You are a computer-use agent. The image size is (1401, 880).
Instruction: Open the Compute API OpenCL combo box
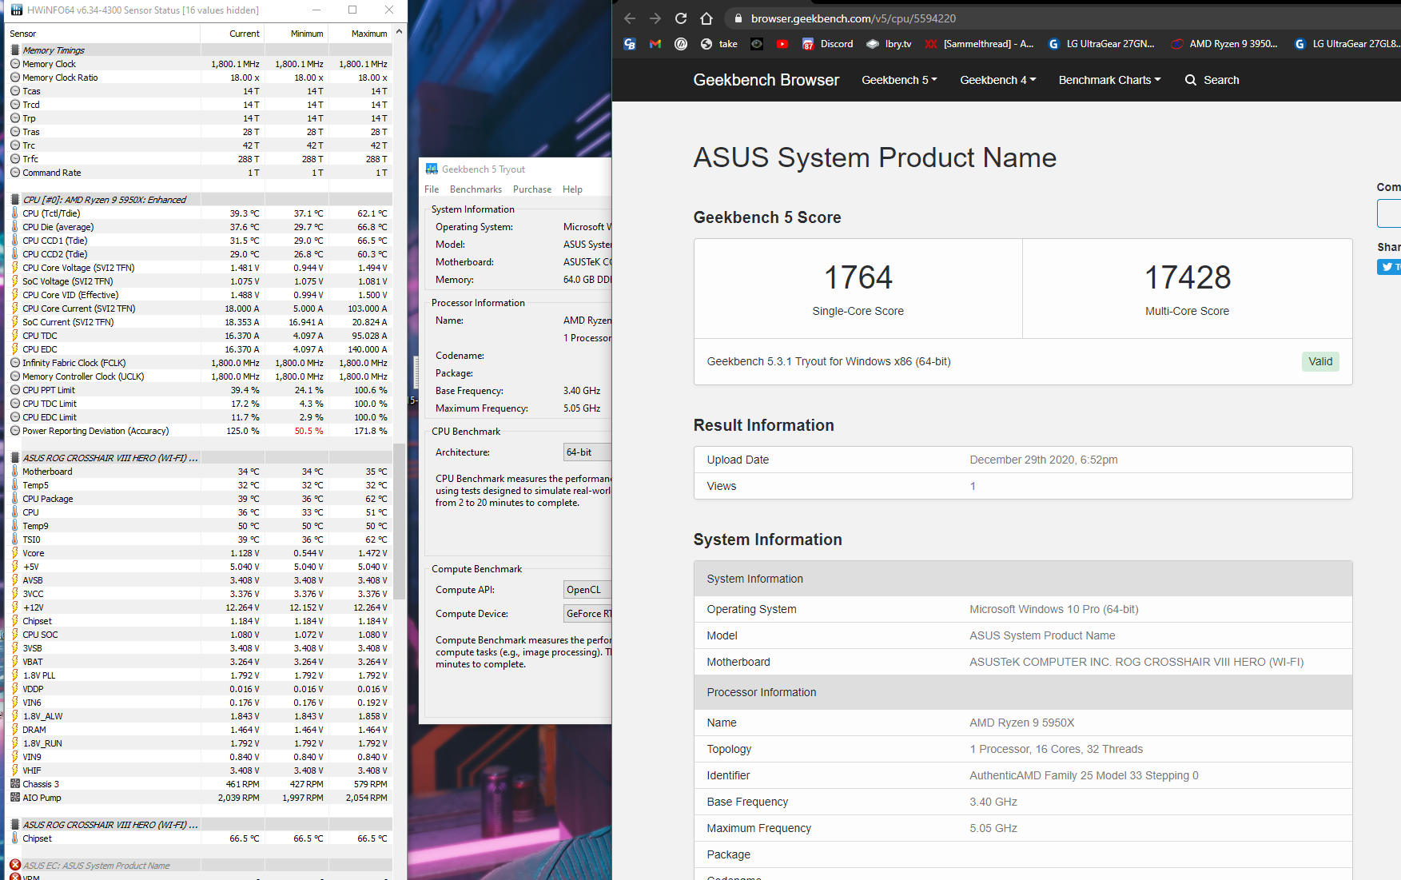[x=587, y=590]
